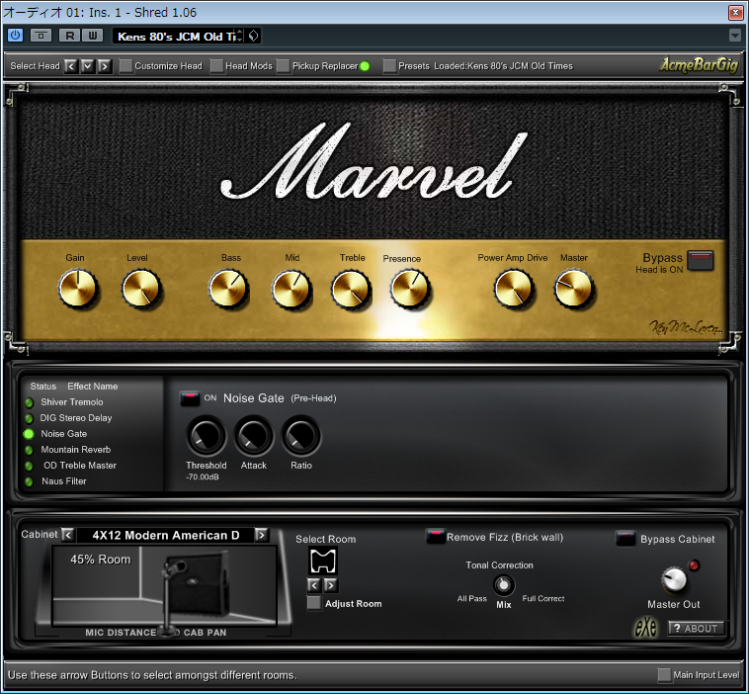Select previous cabinet with left arrow
749x694 pixels.
point(68,535)
